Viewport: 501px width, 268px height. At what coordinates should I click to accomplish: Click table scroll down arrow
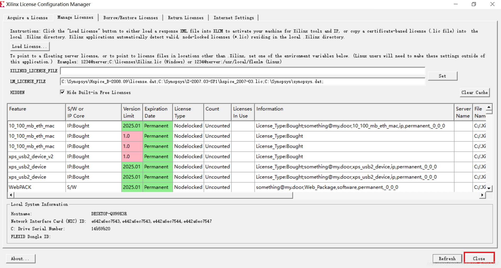pos(489,188)
